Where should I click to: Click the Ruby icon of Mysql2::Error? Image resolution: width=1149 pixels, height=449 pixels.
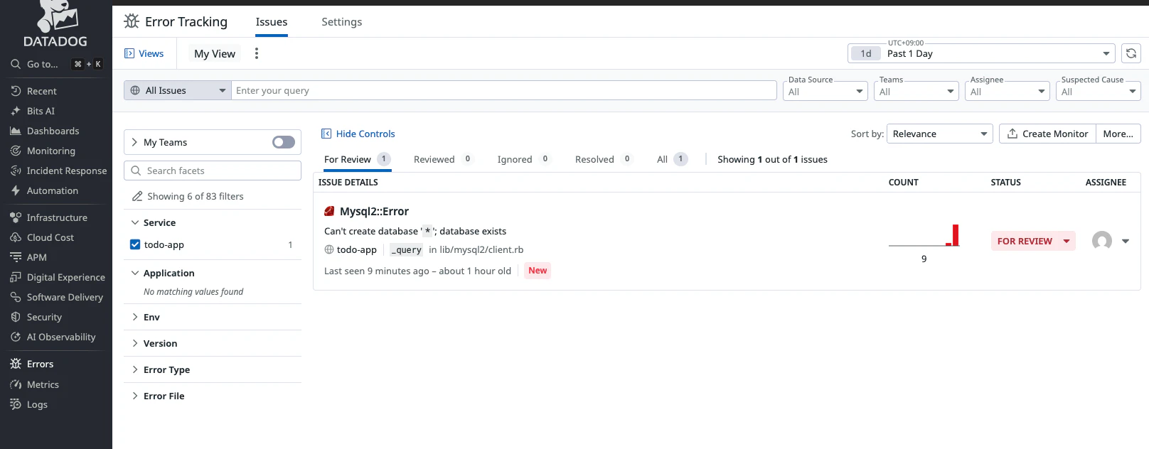(329, 211)
